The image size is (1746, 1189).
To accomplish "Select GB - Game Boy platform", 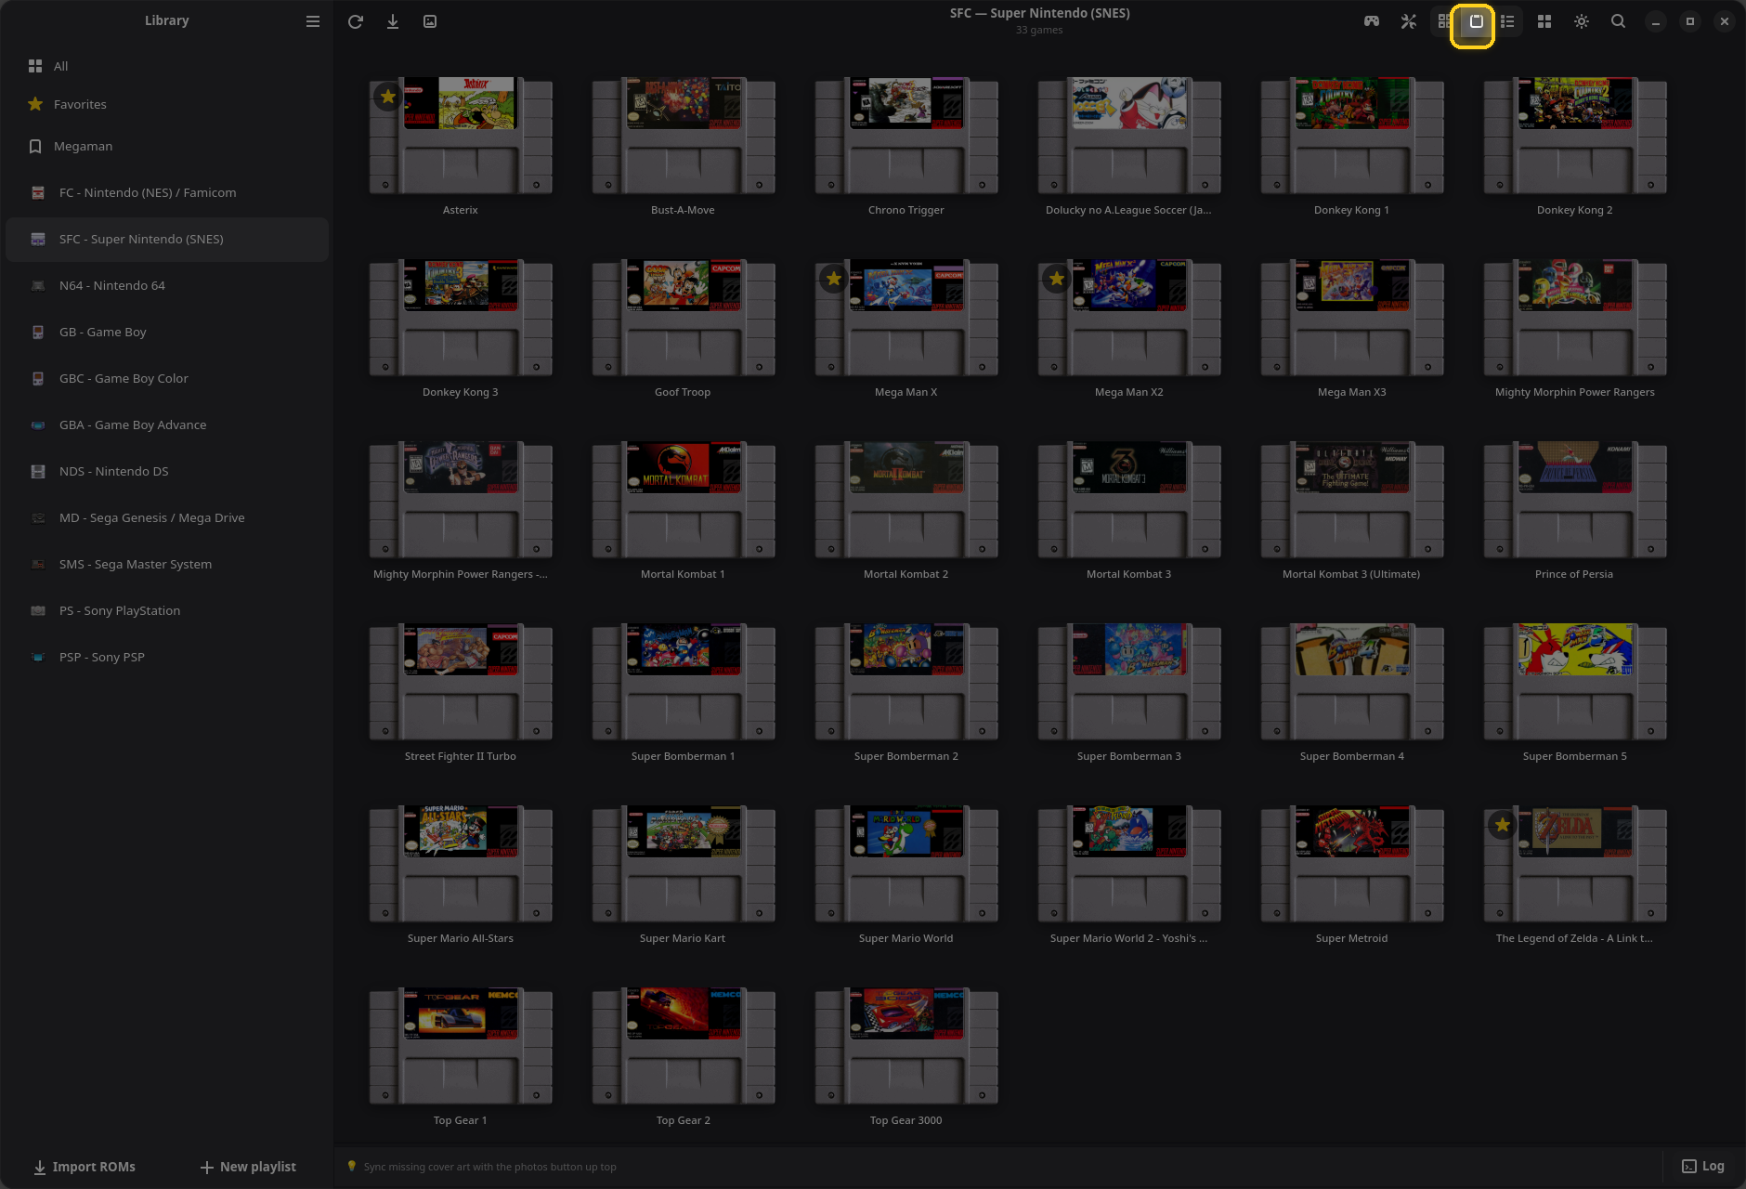I will (x=167, y=332).
